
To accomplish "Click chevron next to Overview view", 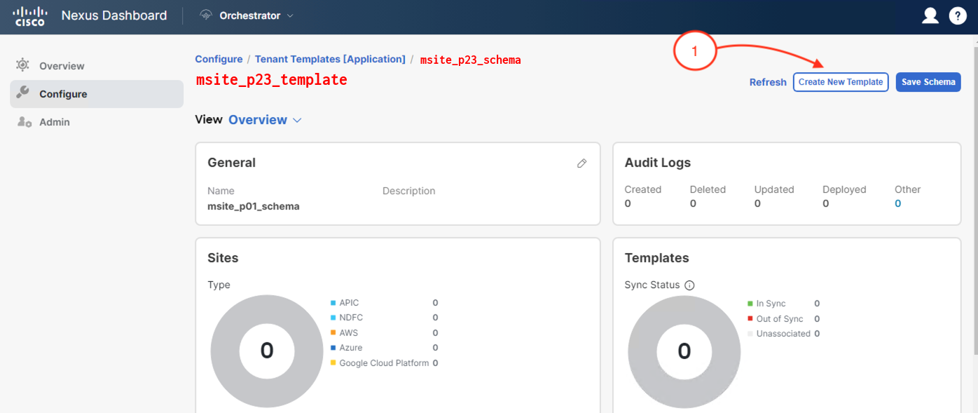I will 297,121.
